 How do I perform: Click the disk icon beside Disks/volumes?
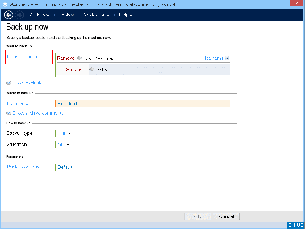pyautogui.click(x=79, y=58)
